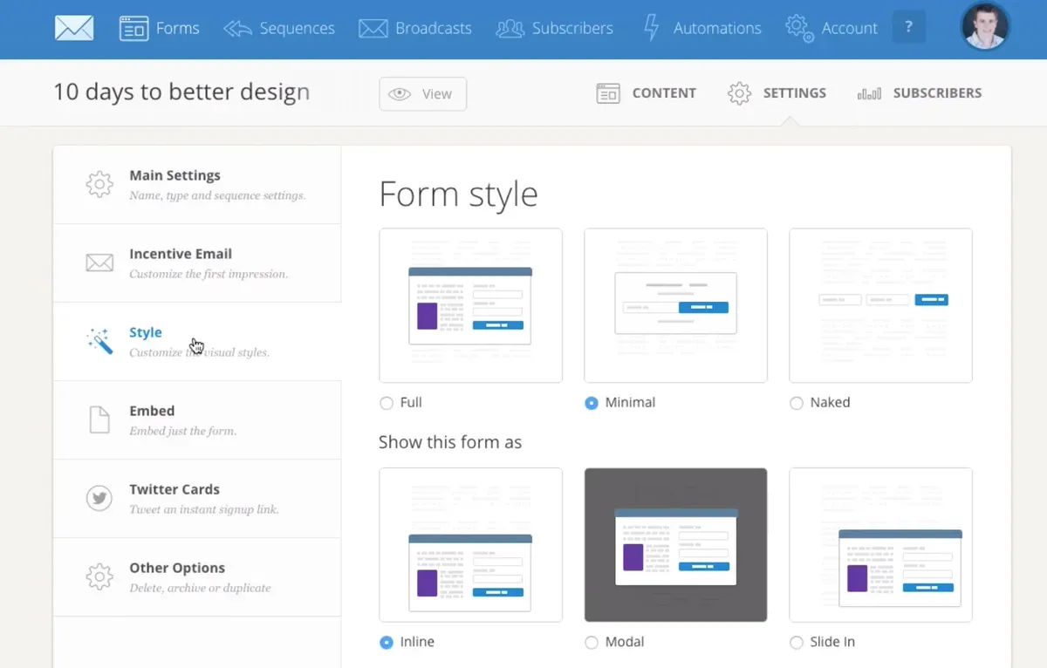Choose the Naked form style
Viewport: 1047px width, 668px height.
tap(796, 403)
